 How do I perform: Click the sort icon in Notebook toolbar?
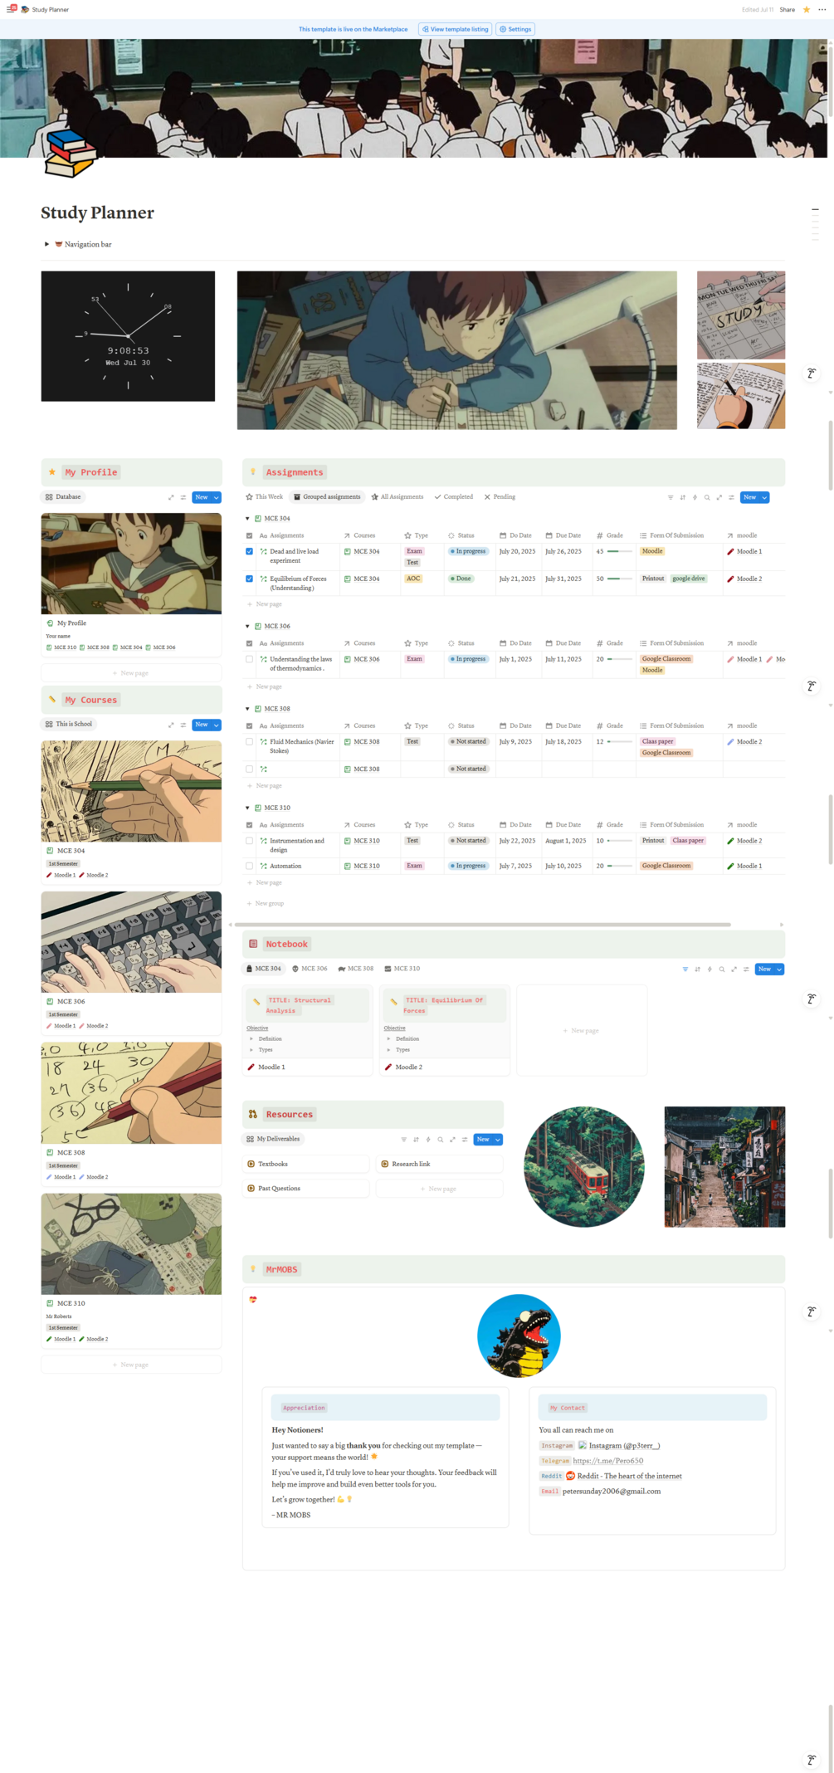tap(697, 969)
